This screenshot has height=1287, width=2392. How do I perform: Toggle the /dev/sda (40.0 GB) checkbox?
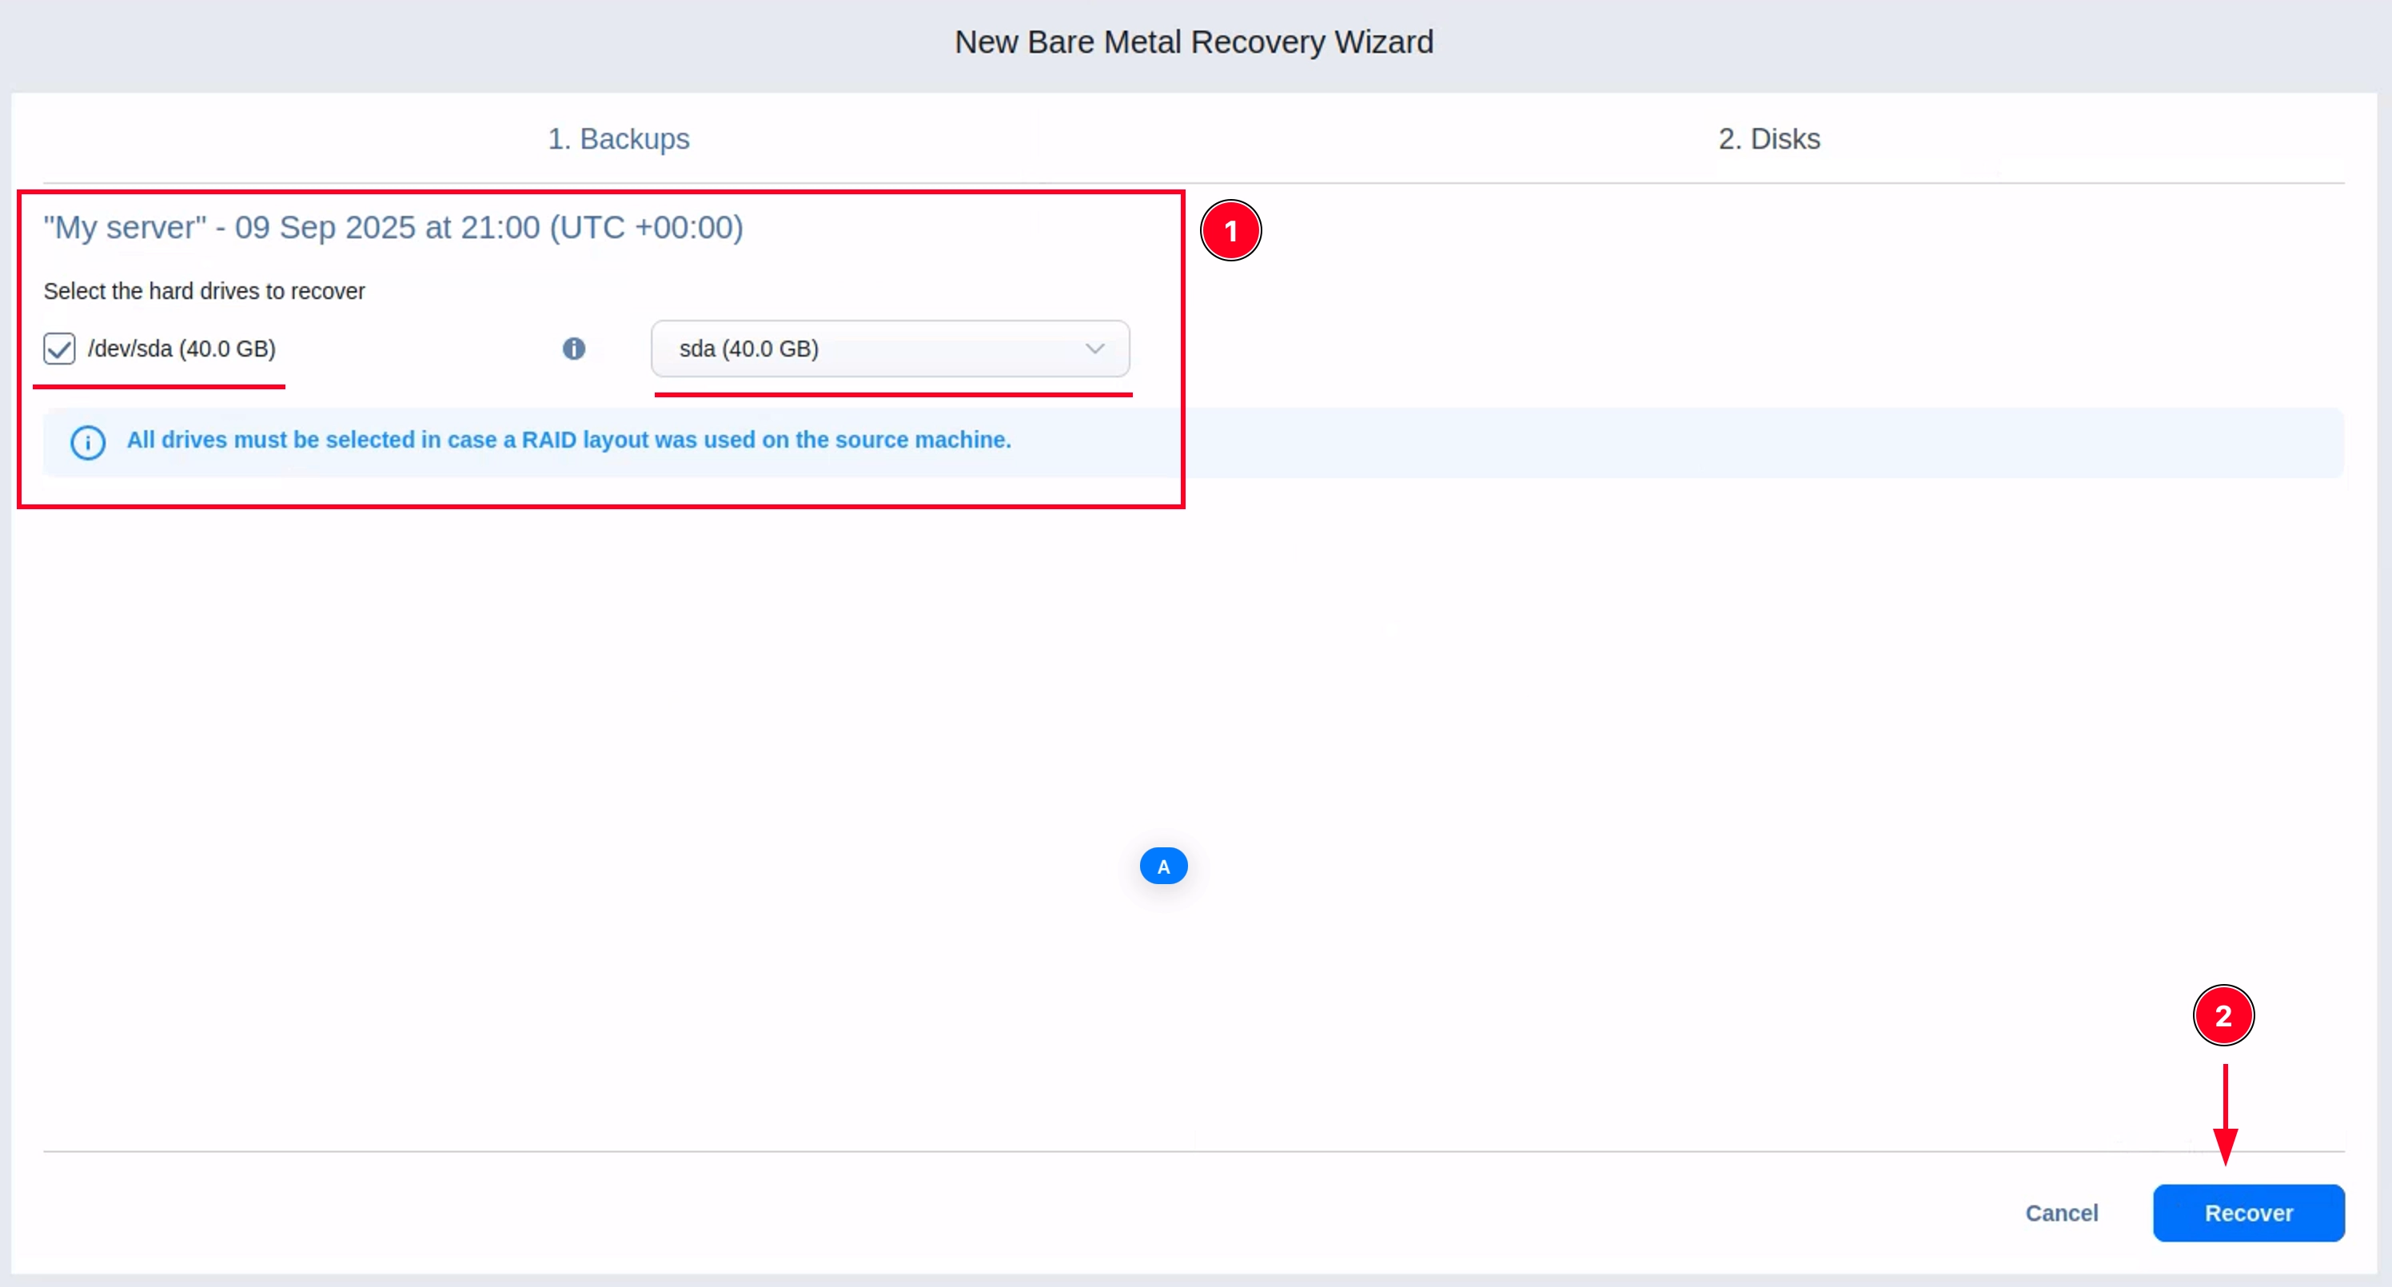(59, 349)
